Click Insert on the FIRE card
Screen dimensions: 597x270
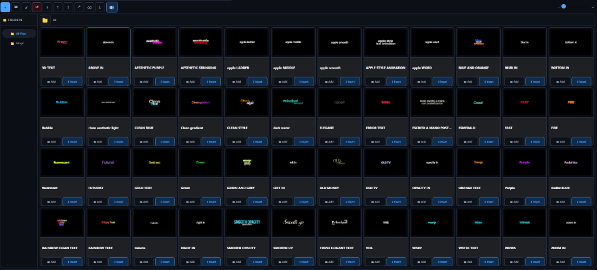(581, 141)
